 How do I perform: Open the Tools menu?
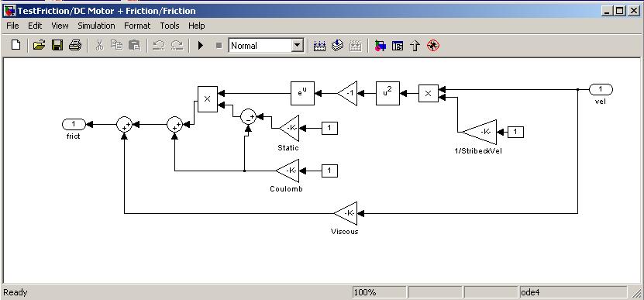170,26
